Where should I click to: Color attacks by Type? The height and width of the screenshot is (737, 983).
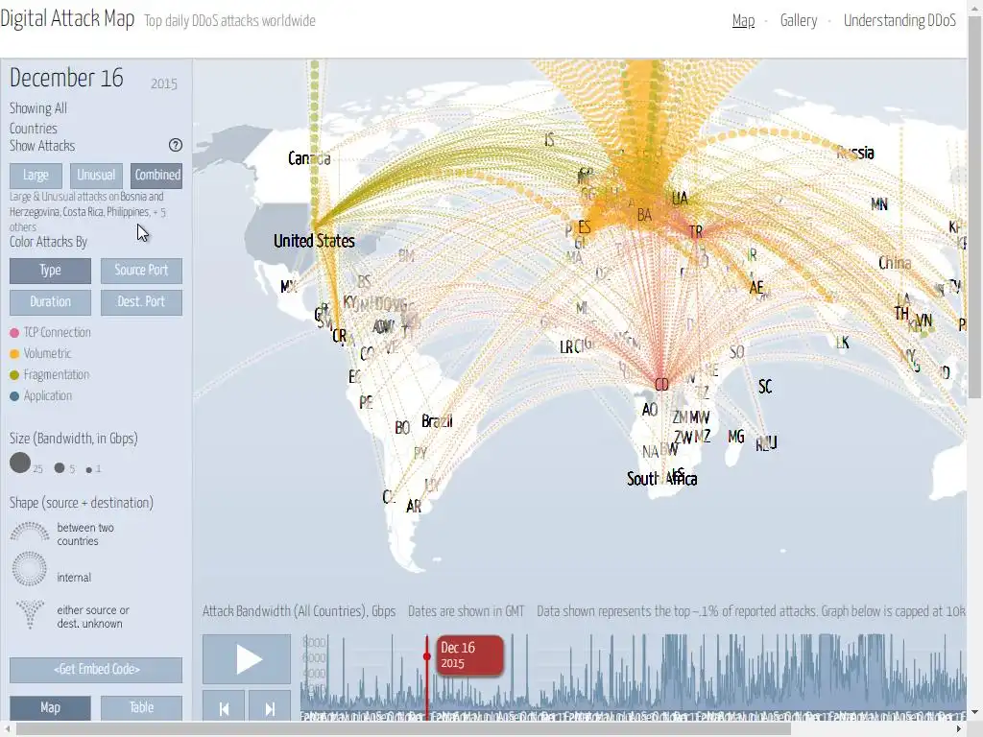point(50,271)
